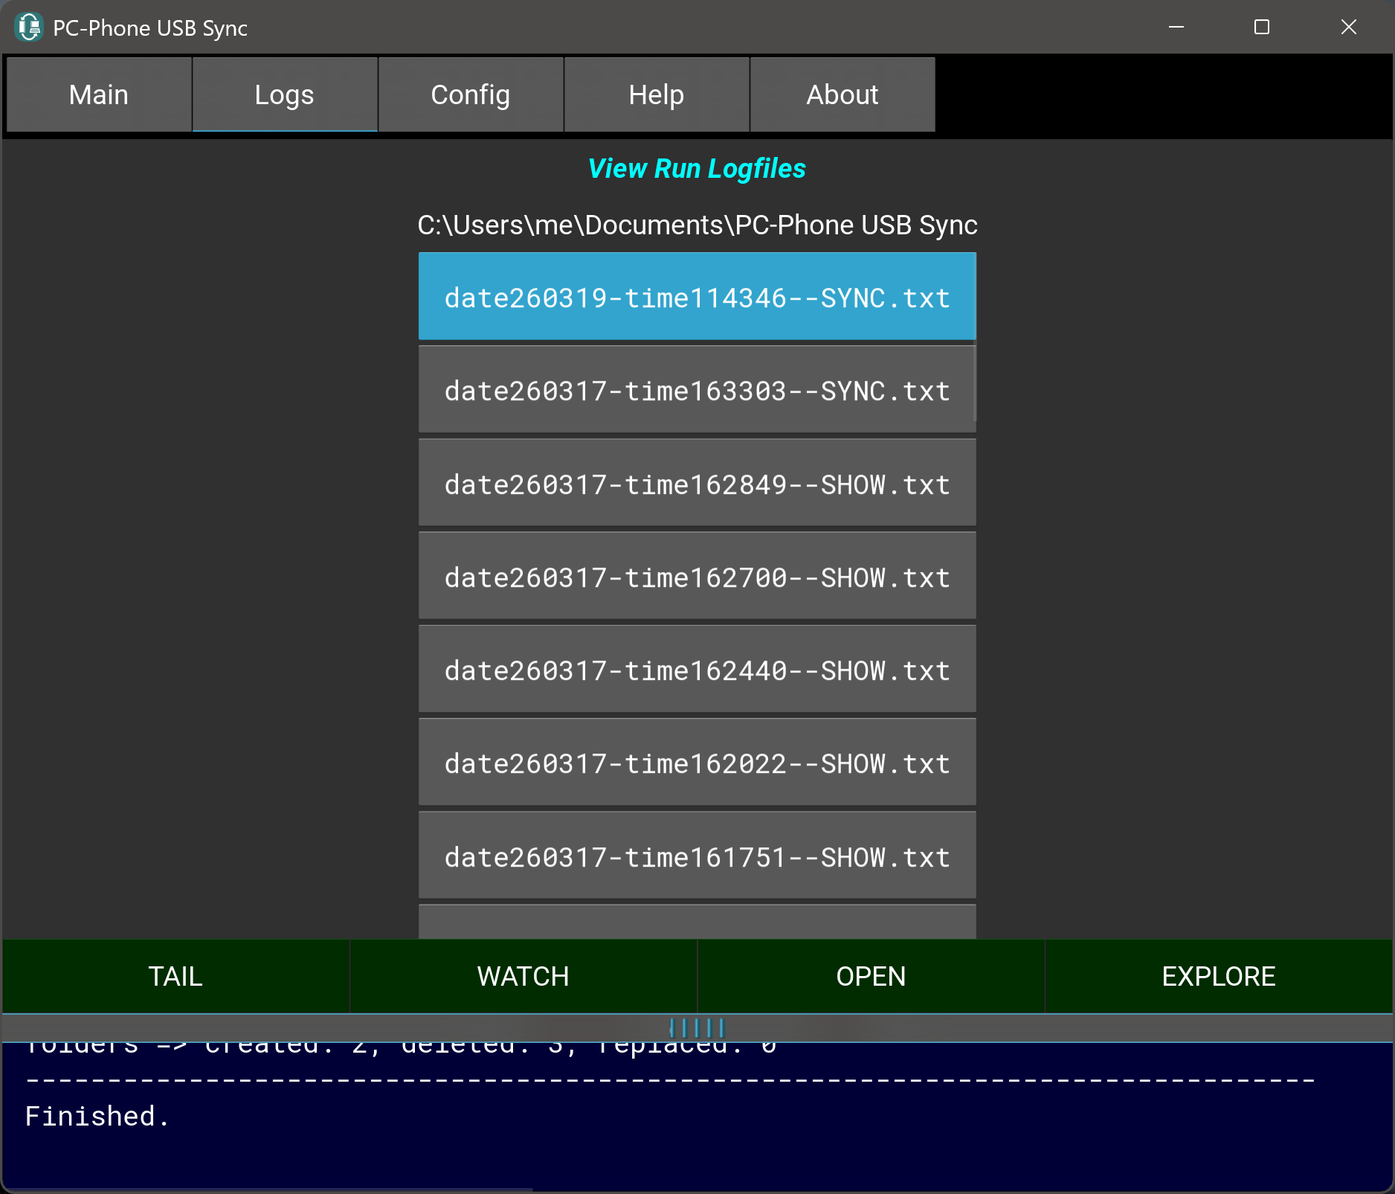The width and height of the screenshot is (1395, 1194).
Task: Maximize the PC-Phone USB Sync window
Action: (x=1261, y=28)
